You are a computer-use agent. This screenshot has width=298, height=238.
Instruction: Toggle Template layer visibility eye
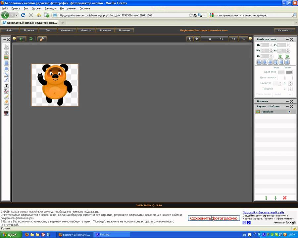tap(289, 112)
